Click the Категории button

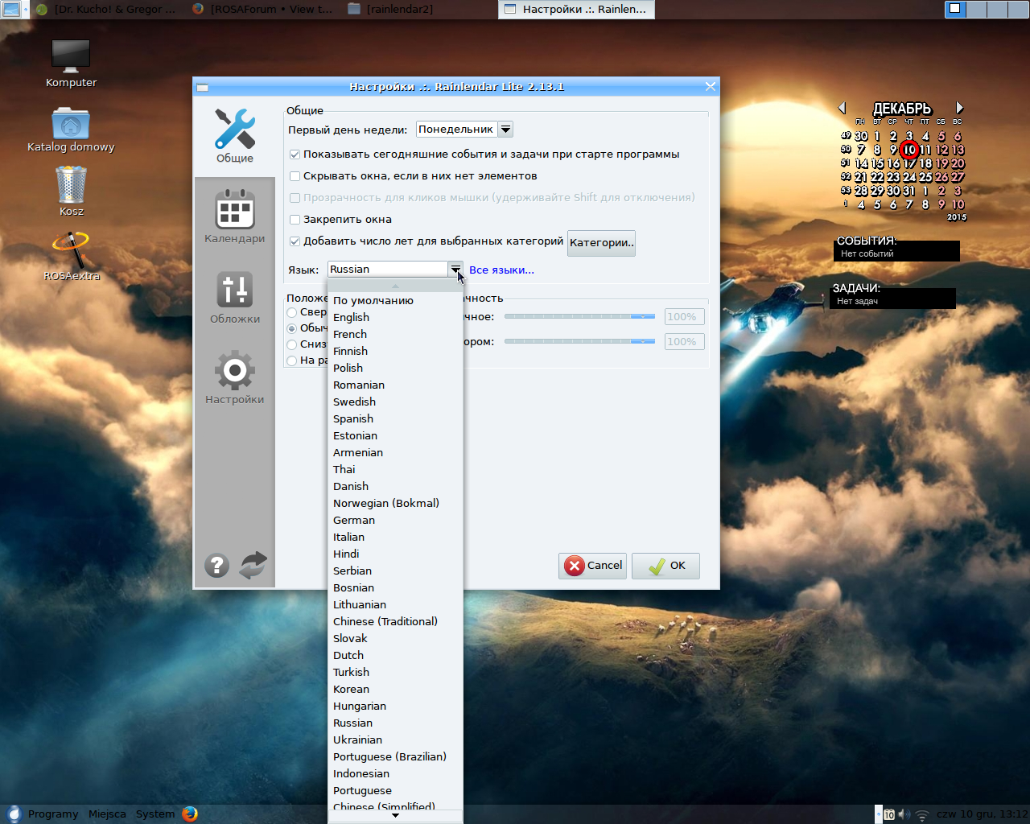pyautogui.click(x=601, y=243)
